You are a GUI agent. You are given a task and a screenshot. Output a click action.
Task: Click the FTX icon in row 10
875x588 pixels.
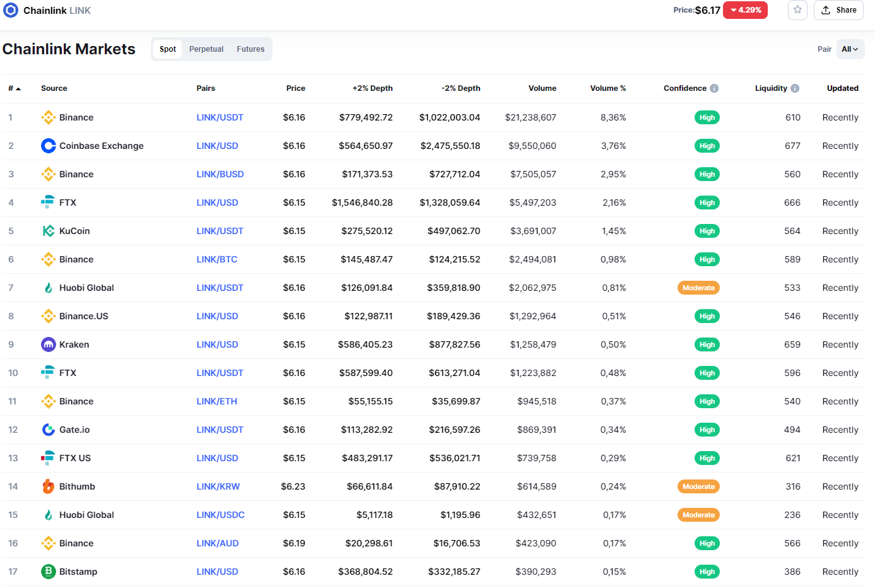tap(48, 373)
